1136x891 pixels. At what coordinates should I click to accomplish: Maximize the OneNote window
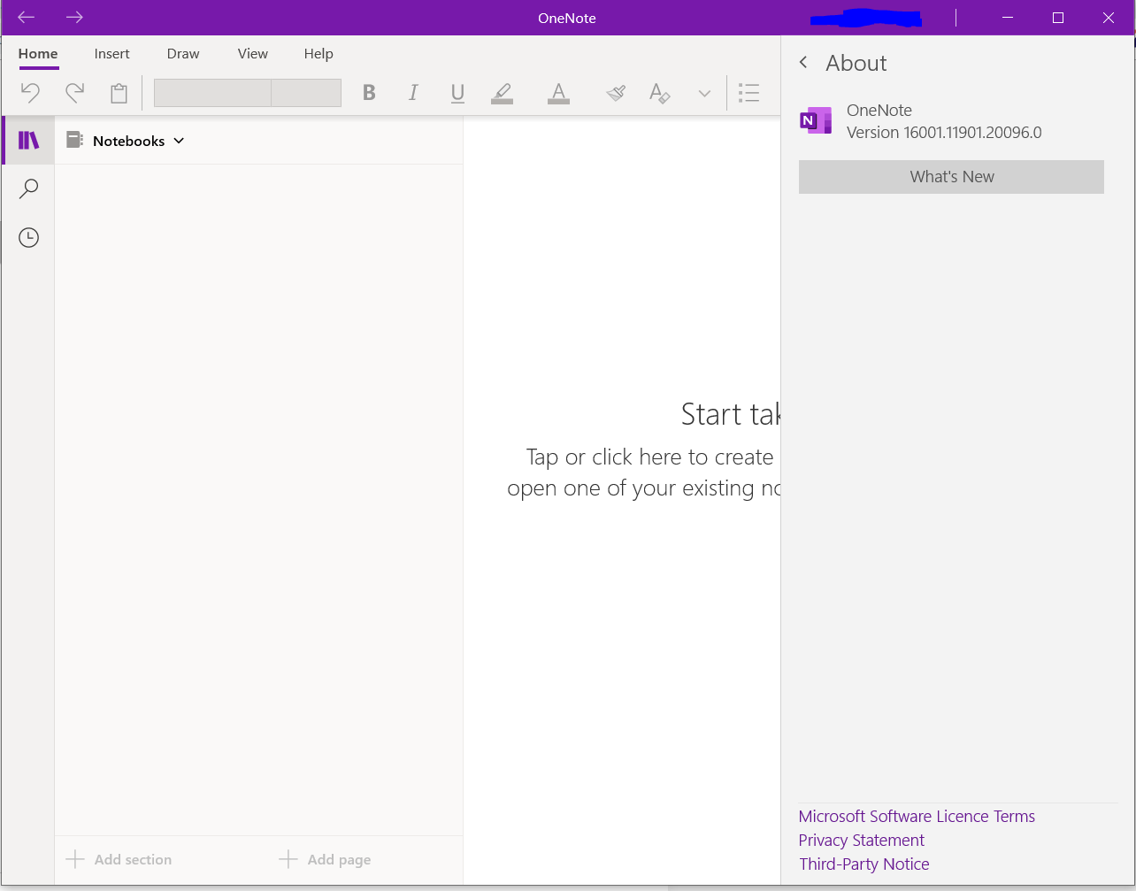(1058, 18)
